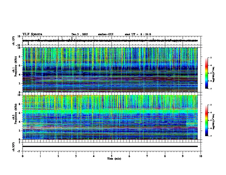Click the "8" kHz tick on ch.1 frequency axis
The image size is (226, 175).
tap(20, 57)
